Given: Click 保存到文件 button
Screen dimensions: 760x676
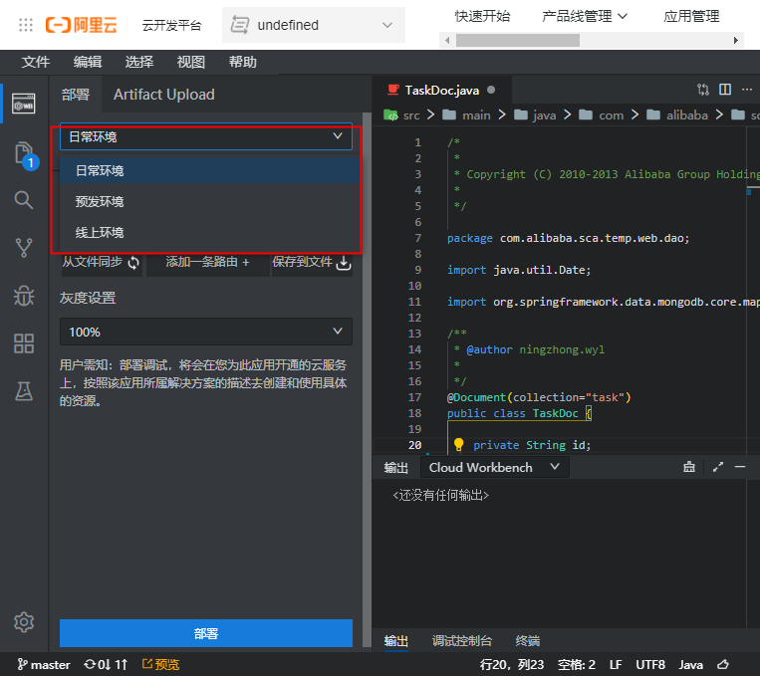Looking at the screenshot, I should point(312,262).
